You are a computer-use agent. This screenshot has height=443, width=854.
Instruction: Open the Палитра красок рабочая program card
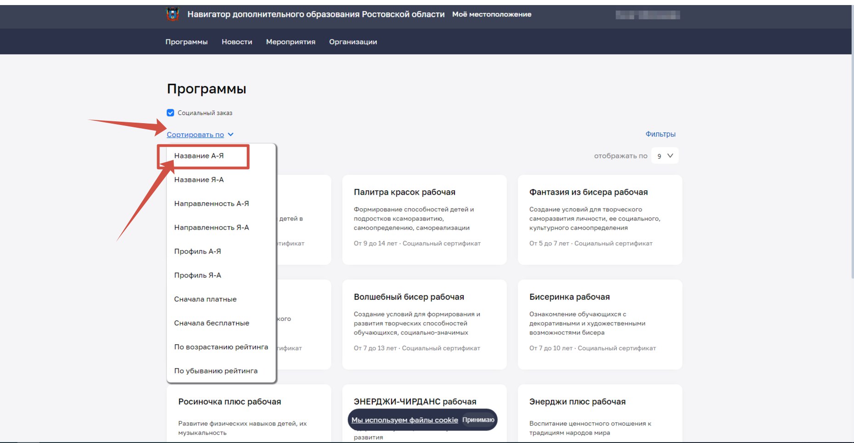[404, 192]
